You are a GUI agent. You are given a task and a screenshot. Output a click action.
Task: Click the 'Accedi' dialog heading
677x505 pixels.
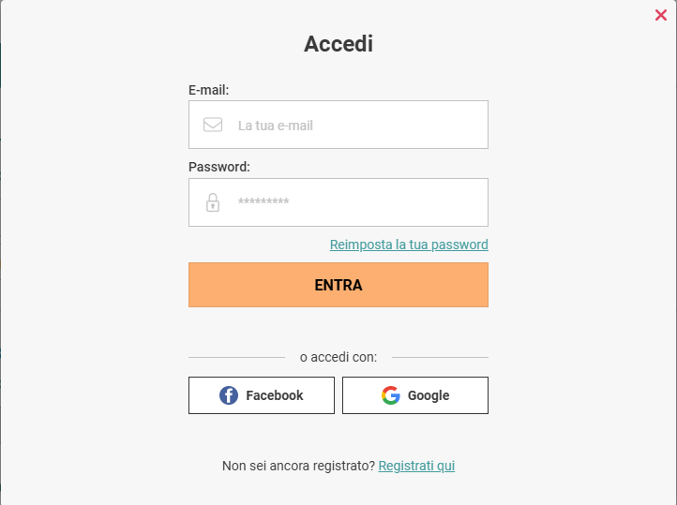[338, 44]
